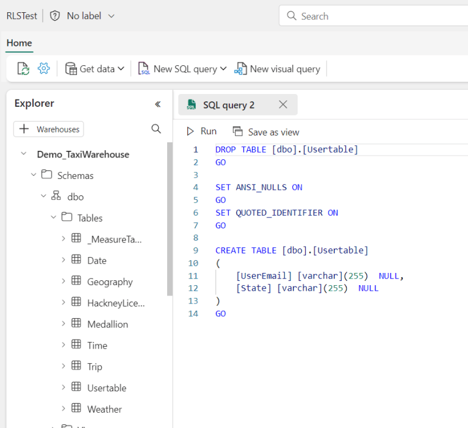The height and width of the screenshot is (428, 468).
Task: Select the Tables folder
Action: tap(90, 218)
